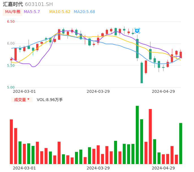Click the first red volume bar on the left
The image size is (194, 172).
11,142
